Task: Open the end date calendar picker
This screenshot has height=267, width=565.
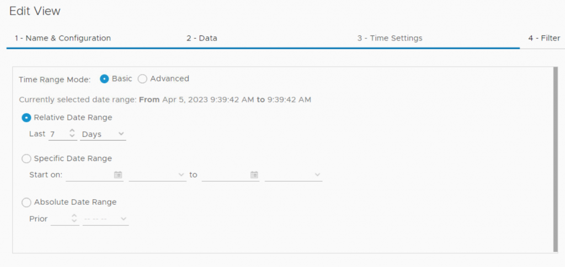Action: coord(254,175)
